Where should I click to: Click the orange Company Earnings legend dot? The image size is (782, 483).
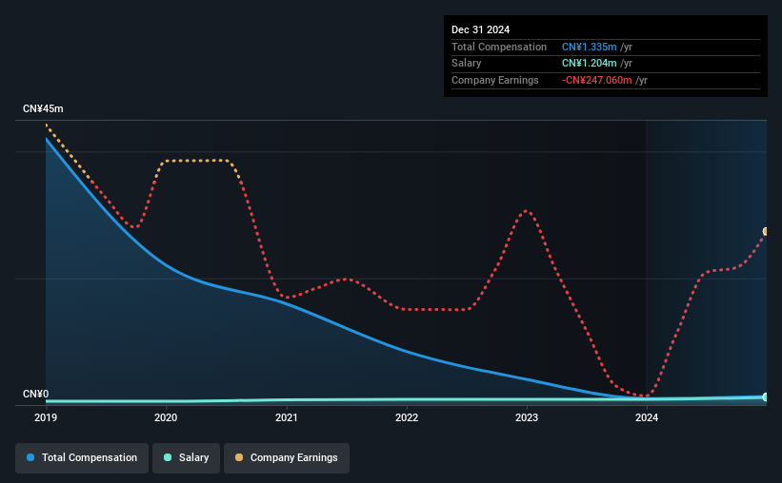click(239, 457)
